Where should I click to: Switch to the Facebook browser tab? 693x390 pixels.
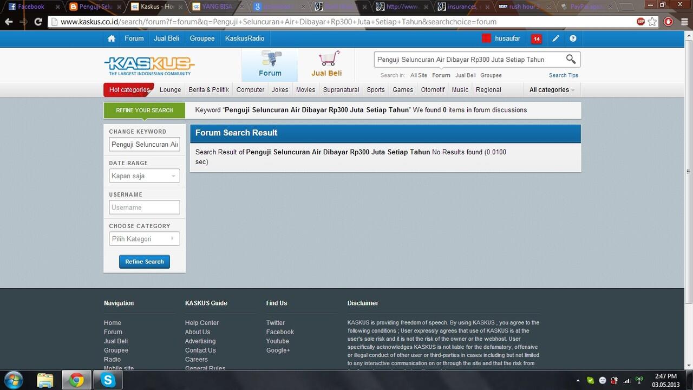click(x=31, y=7)
